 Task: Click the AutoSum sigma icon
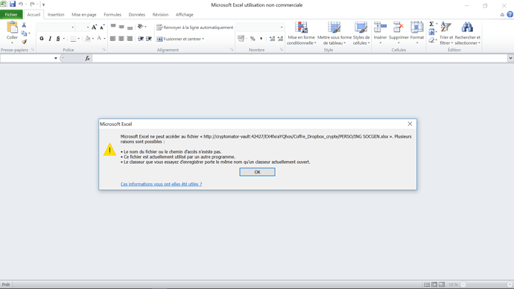tap(432, 24)
